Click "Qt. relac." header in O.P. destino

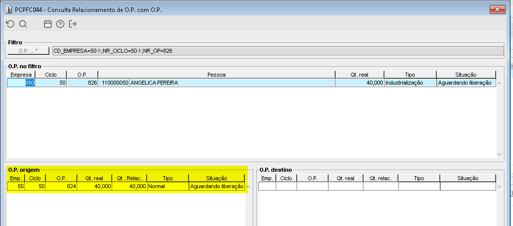point(380,178)
